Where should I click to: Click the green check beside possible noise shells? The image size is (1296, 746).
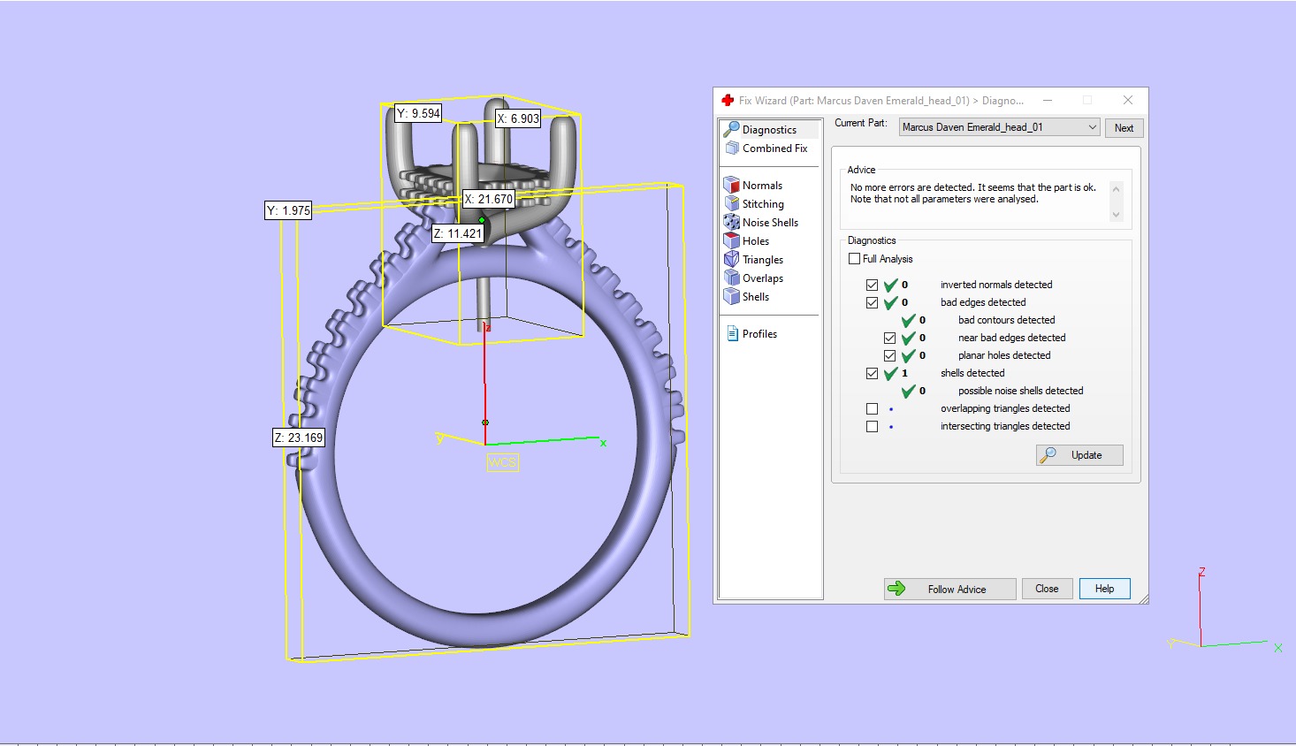[908, 391]
